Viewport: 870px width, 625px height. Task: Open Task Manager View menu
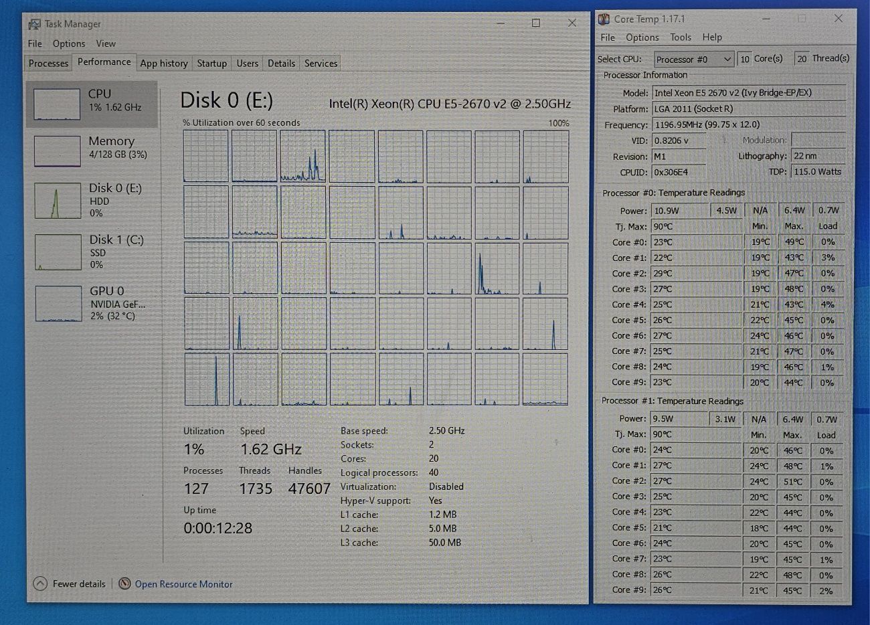coord(106,43)
